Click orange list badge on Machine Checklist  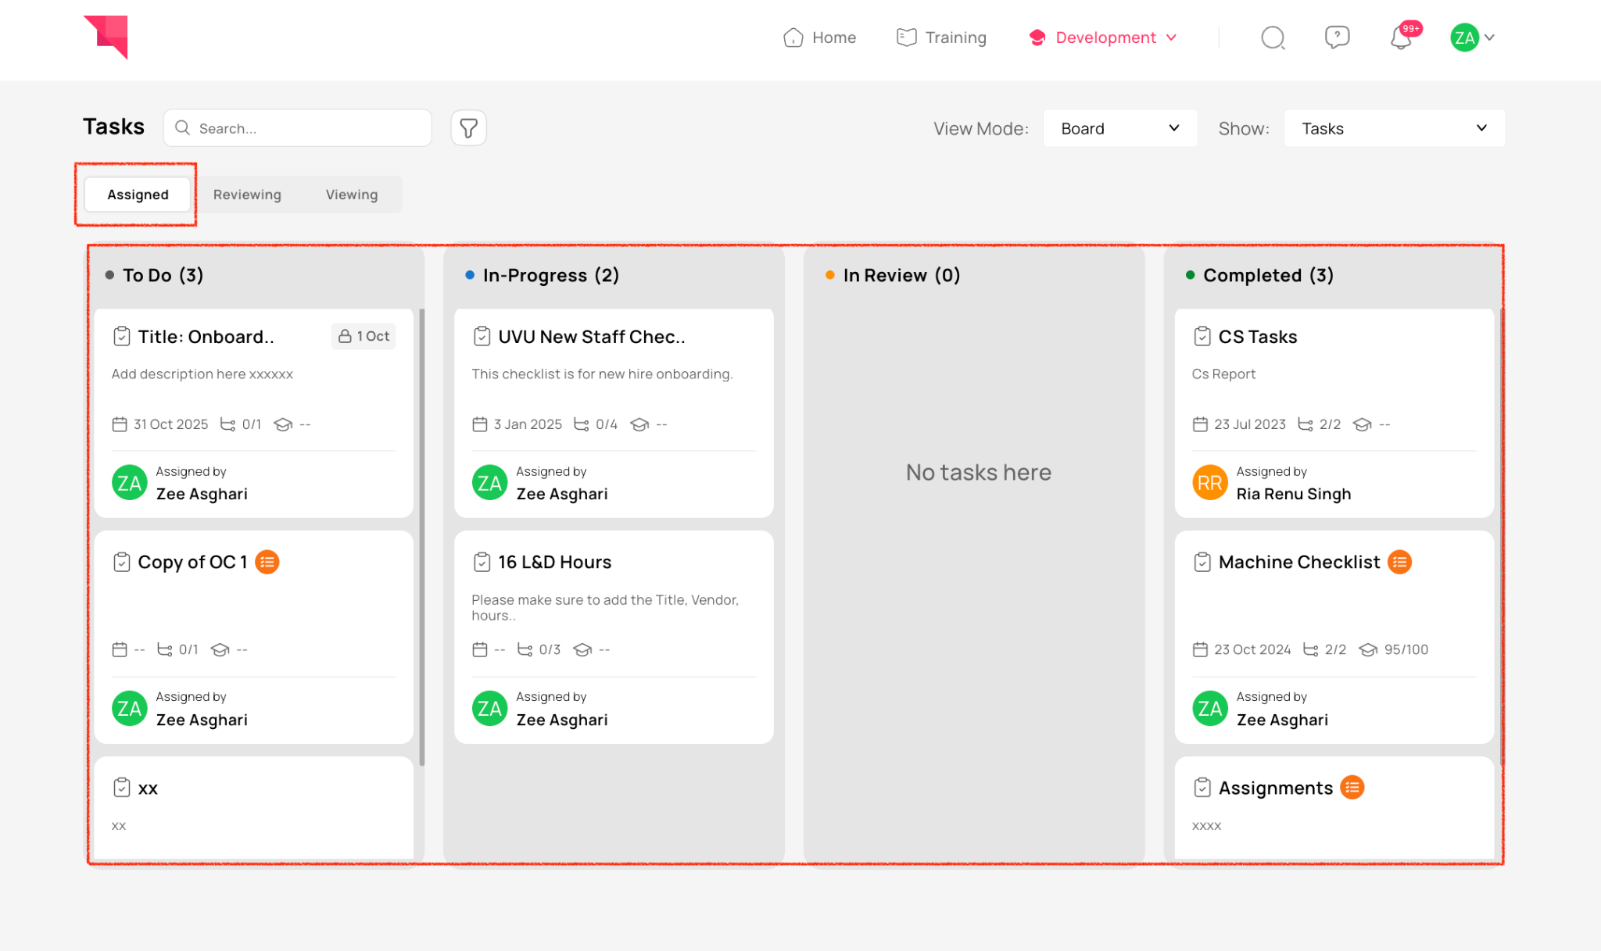click(x=1399, y=562)
